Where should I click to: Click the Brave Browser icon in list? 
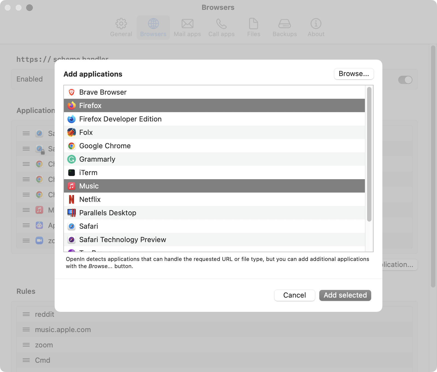point(72,92)
